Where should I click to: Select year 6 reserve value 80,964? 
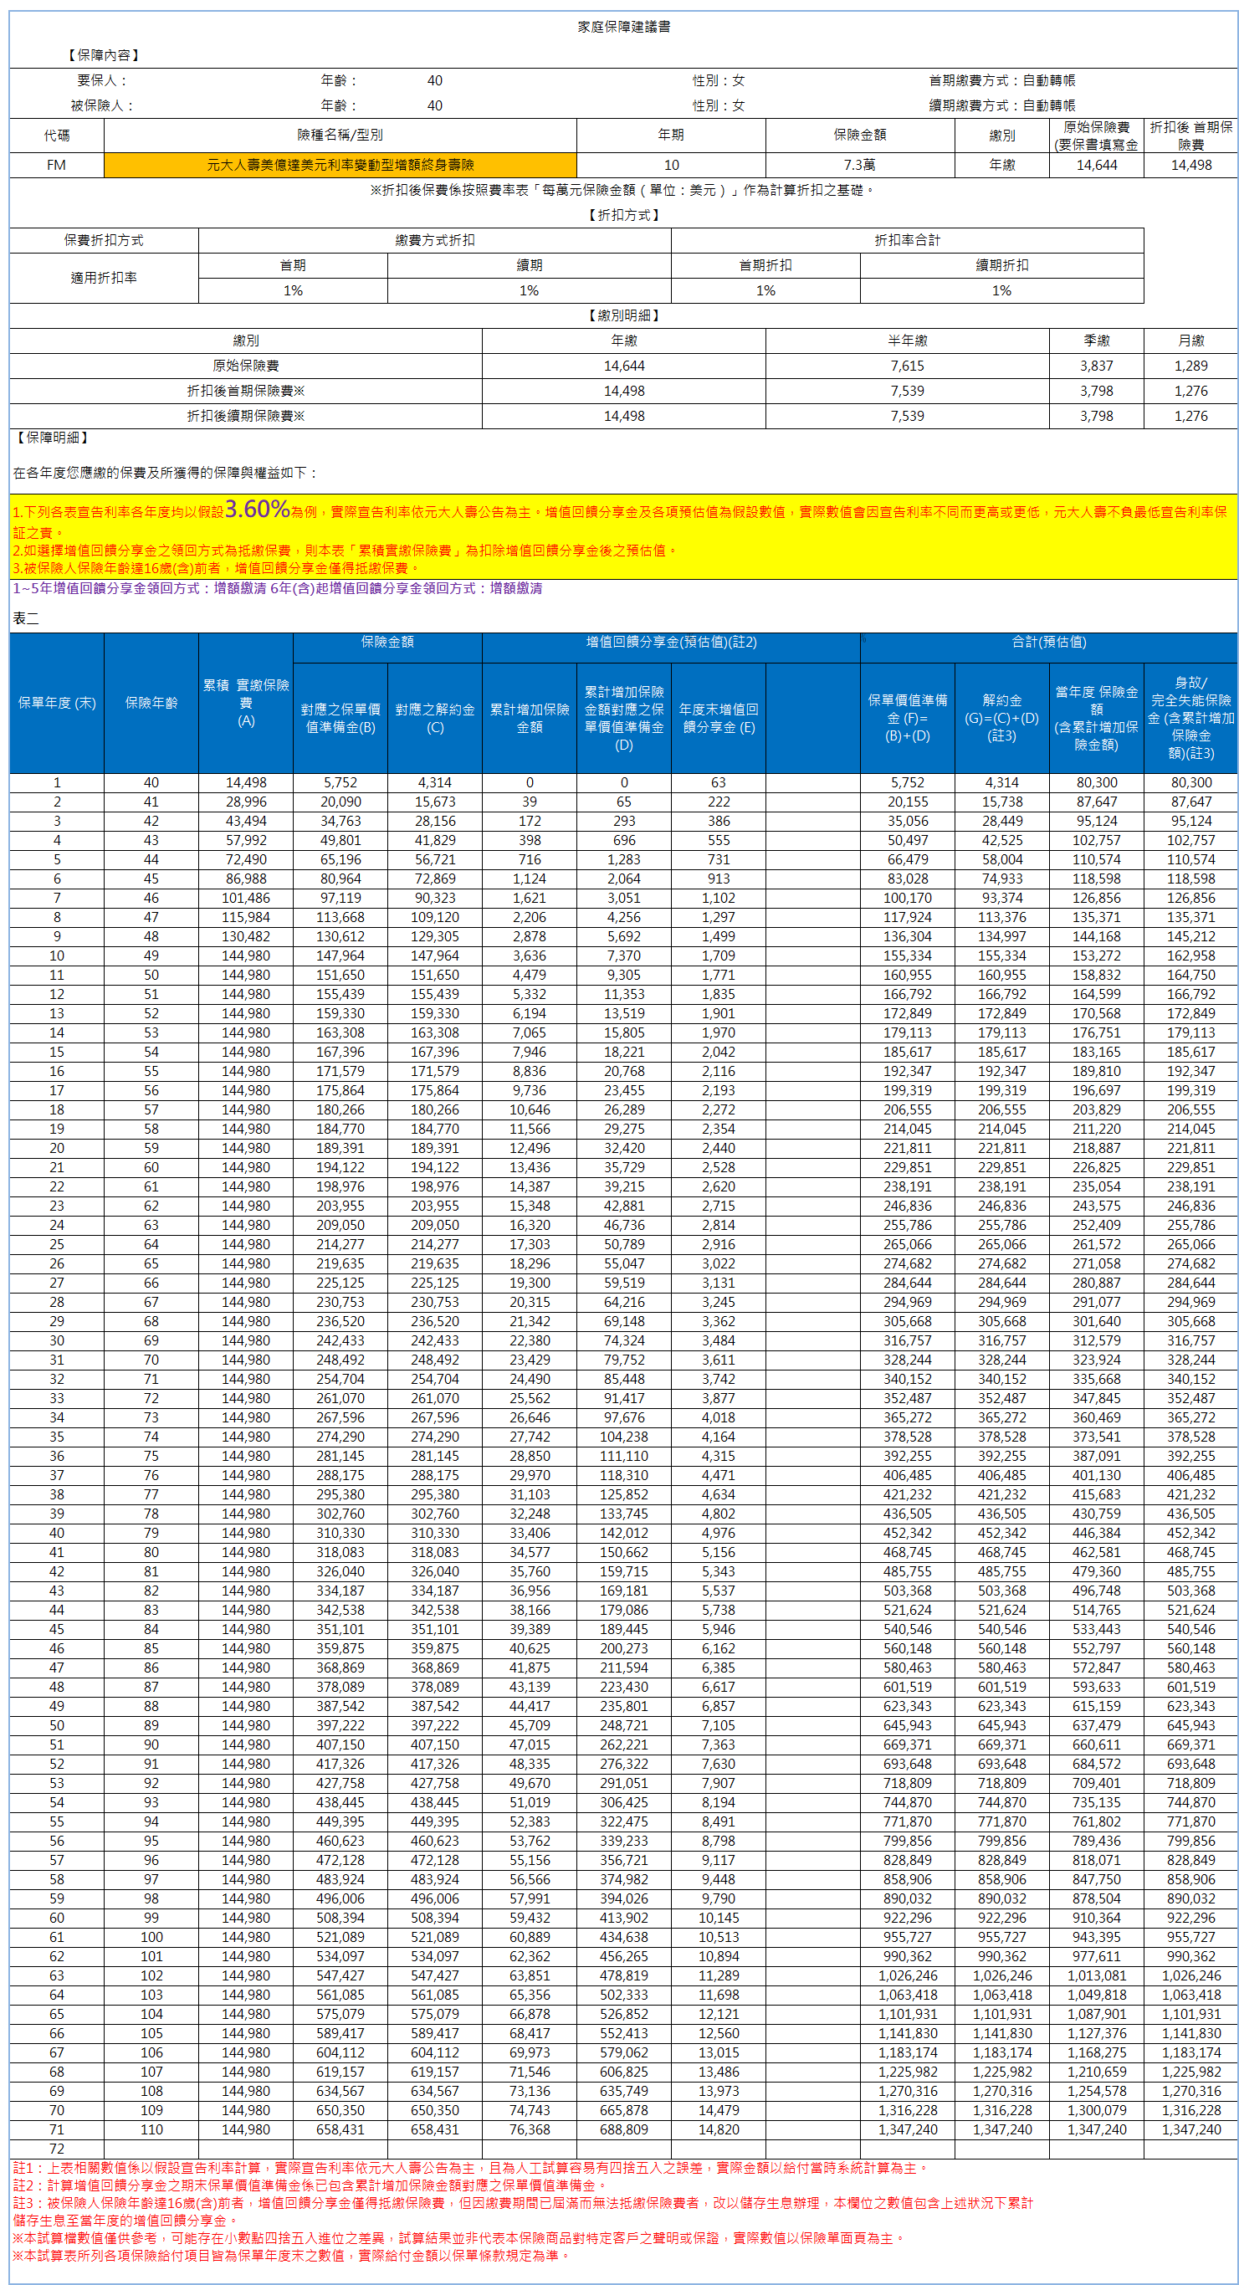(340, 879)
